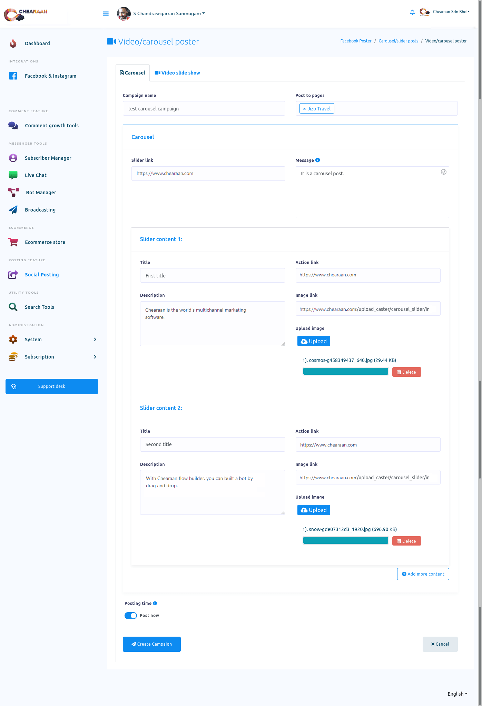The image size is (482, 706).
Task: Switch to the Video slide show tab
Action: [x=177, y=73]
